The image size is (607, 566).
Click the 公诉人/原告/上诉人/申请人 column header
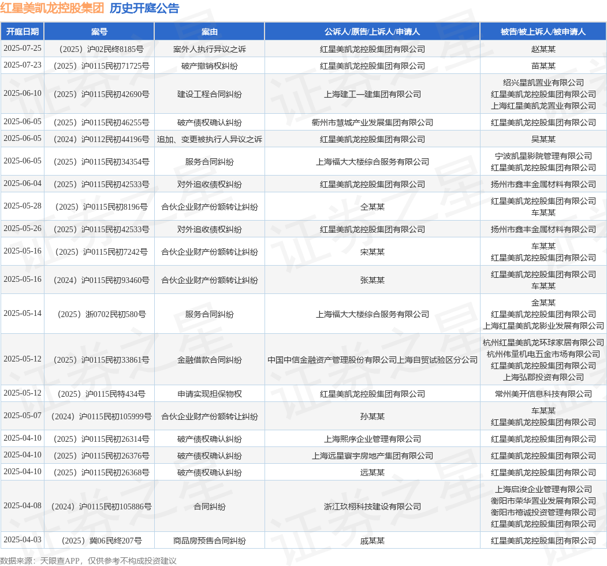point(372,32)
